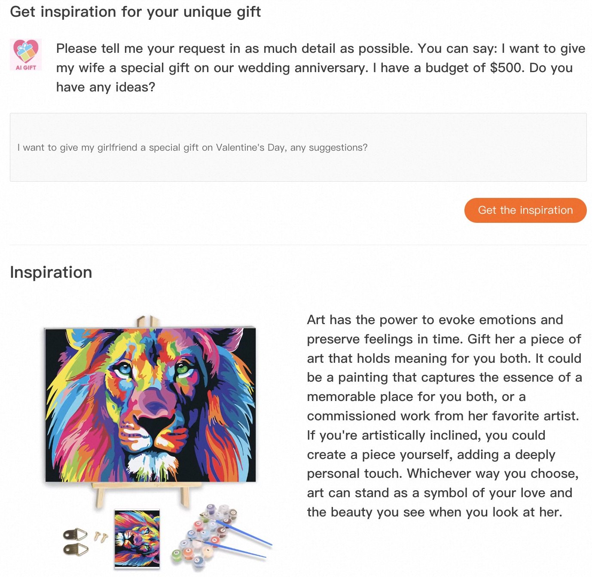592x577 pixels.
Task: Click the art gift suggestion paragraph
Action: click(x=444, y=416)
